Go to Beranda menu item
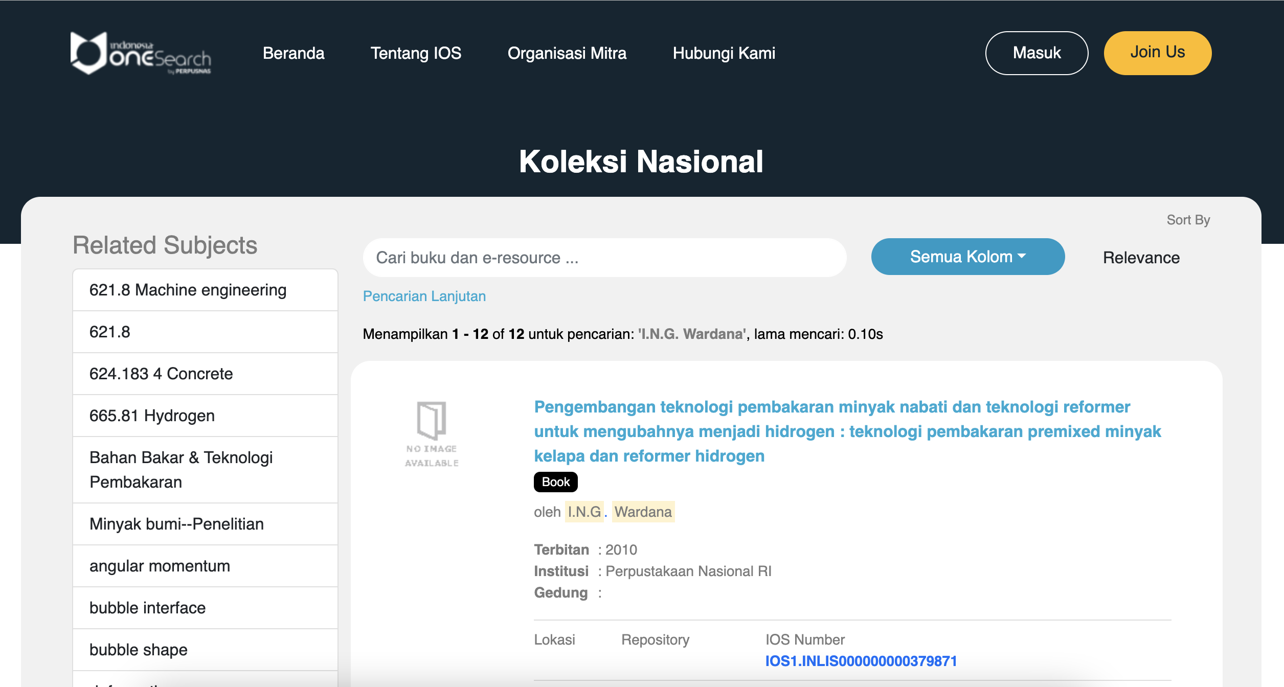 tap(294, 53)
